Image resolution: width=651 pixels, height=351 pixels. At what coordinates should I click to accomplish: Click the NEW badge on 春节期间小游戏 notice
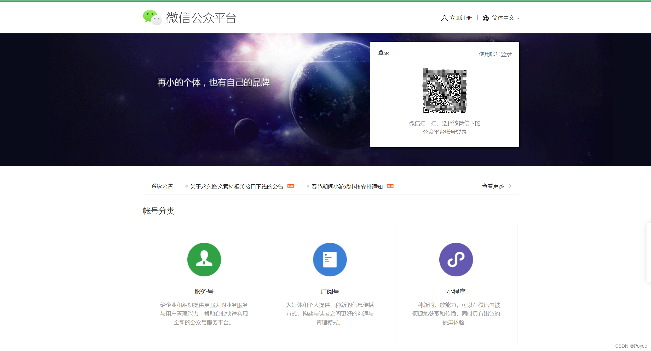[x=390, y=186]
